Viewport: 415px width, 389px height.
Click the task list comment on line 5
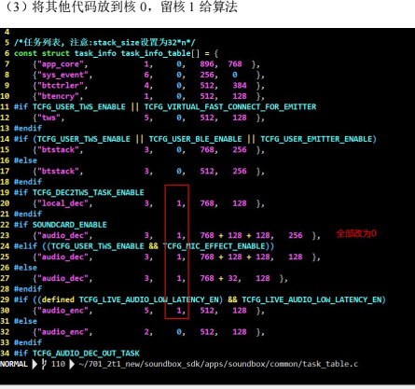coord(104,42)
